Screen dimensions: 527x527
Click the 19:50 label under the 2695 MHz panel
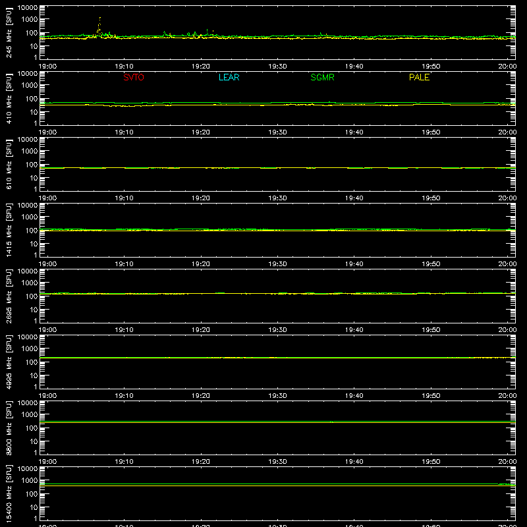(431, 330)
